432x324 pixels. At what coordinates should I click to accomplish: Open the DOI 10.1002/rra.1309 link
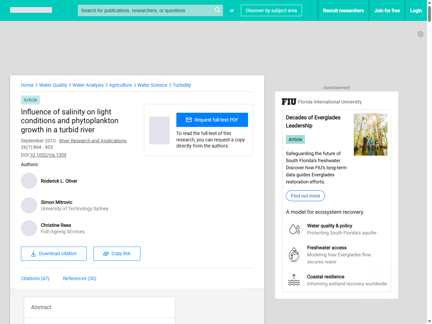coord(48,155)
